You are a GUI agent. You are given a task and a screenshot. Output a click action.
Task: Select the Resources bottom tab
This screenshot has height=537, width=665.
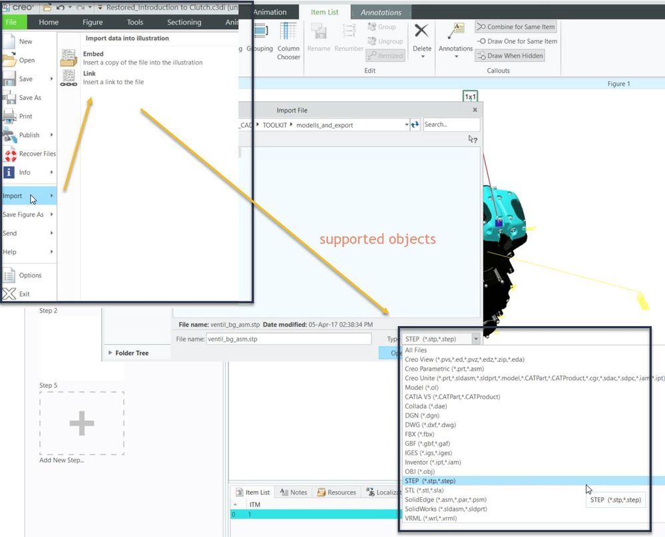(337, 492)
